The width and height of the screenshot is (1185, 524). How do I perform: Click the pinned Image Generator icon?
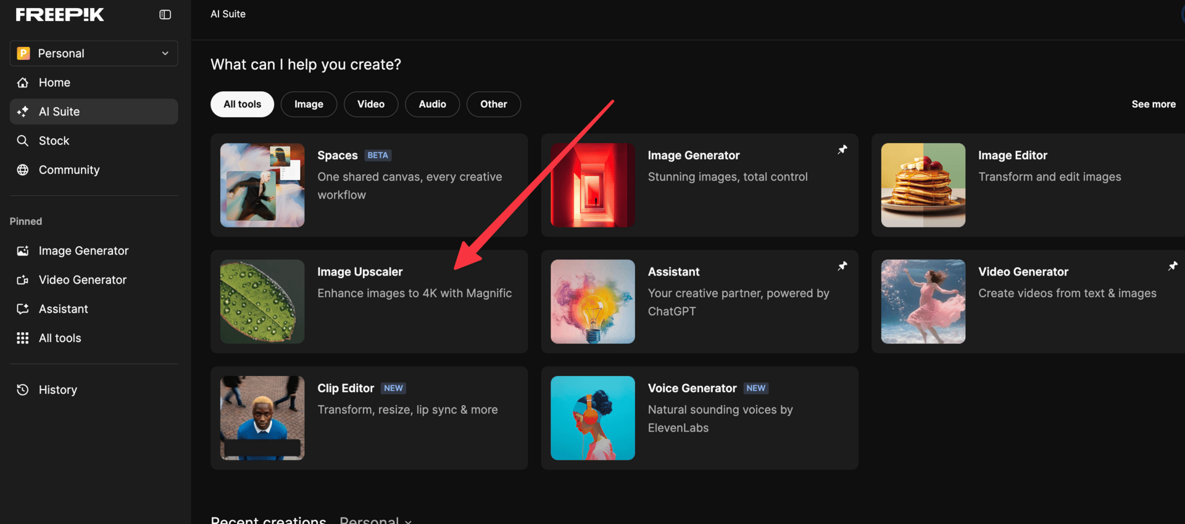click(x=23, y=251)
